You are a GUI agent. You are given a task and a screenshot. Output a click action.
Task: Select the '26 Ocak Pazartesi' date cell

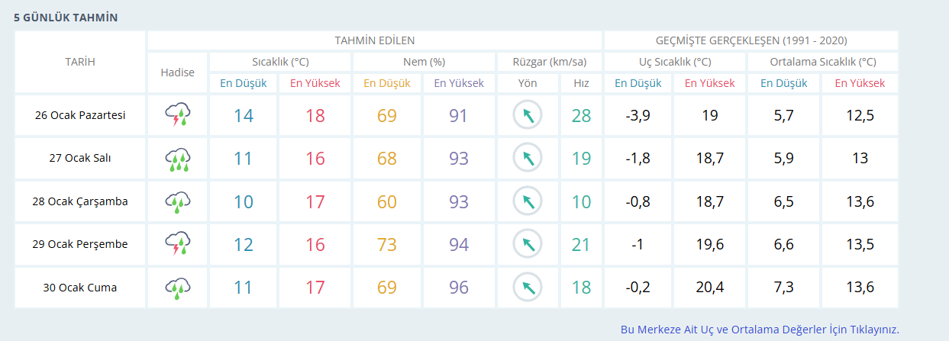[80, 116]
